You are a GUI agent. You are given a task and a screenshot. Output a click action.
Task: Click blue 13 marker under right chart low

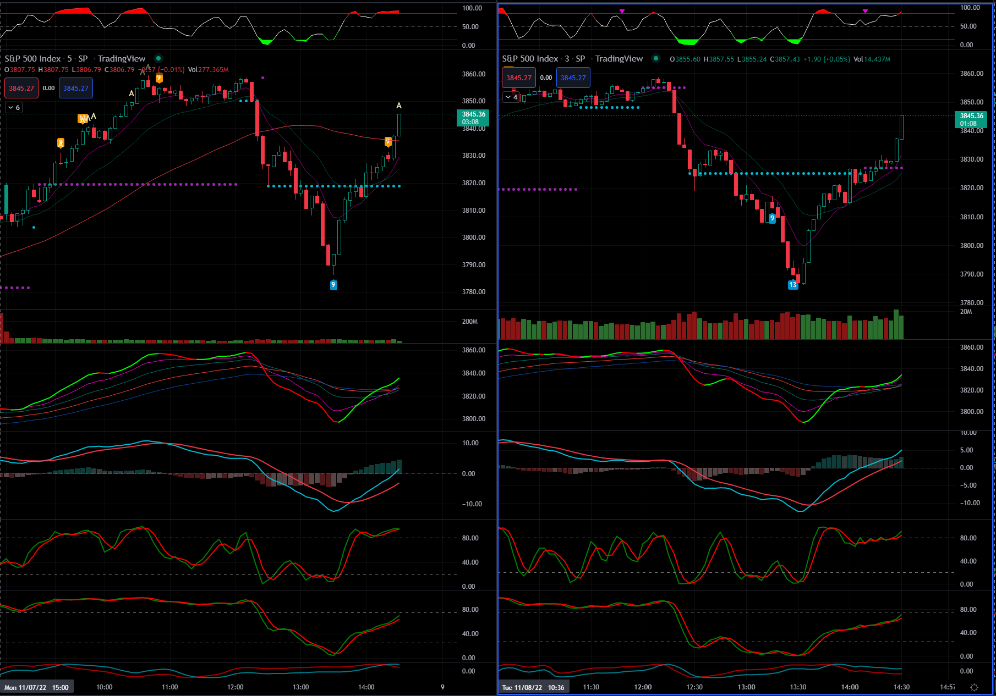pyautogui.click(x=792, y=285)
